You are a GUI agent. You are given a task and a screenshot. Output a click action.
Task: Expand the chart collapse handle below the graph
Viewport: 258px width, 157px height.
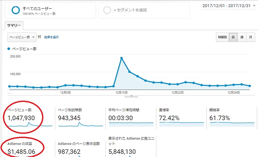click(131, 96)
